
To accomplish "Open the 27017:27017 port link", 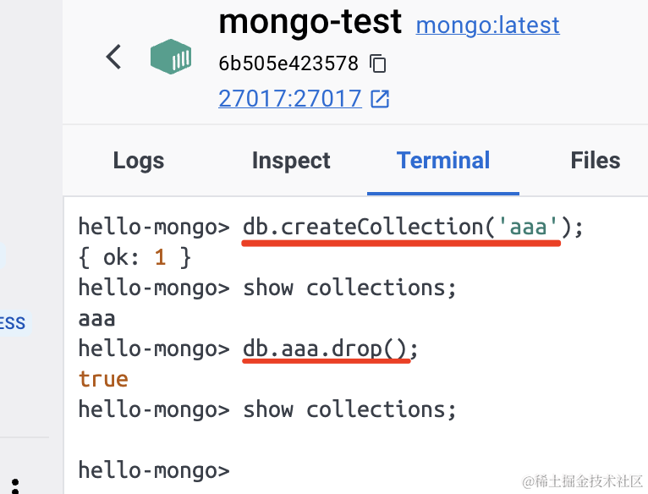I will tap(290, 99).
